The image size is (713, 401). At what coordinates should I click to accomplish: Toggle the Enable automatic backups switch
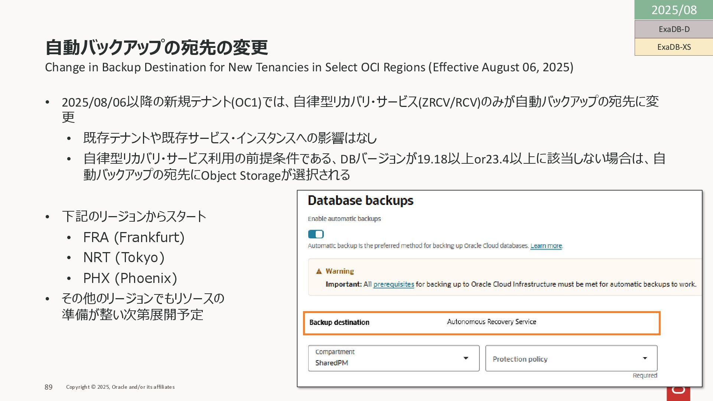click(316, 234)
